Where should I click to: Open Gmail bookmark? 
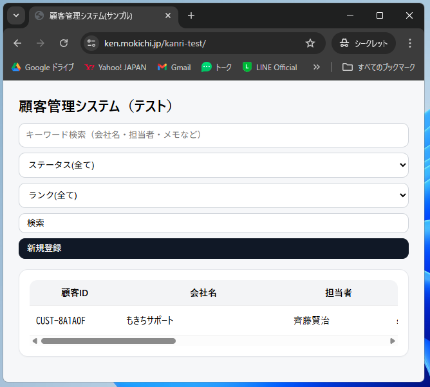(x=174, y=67)
